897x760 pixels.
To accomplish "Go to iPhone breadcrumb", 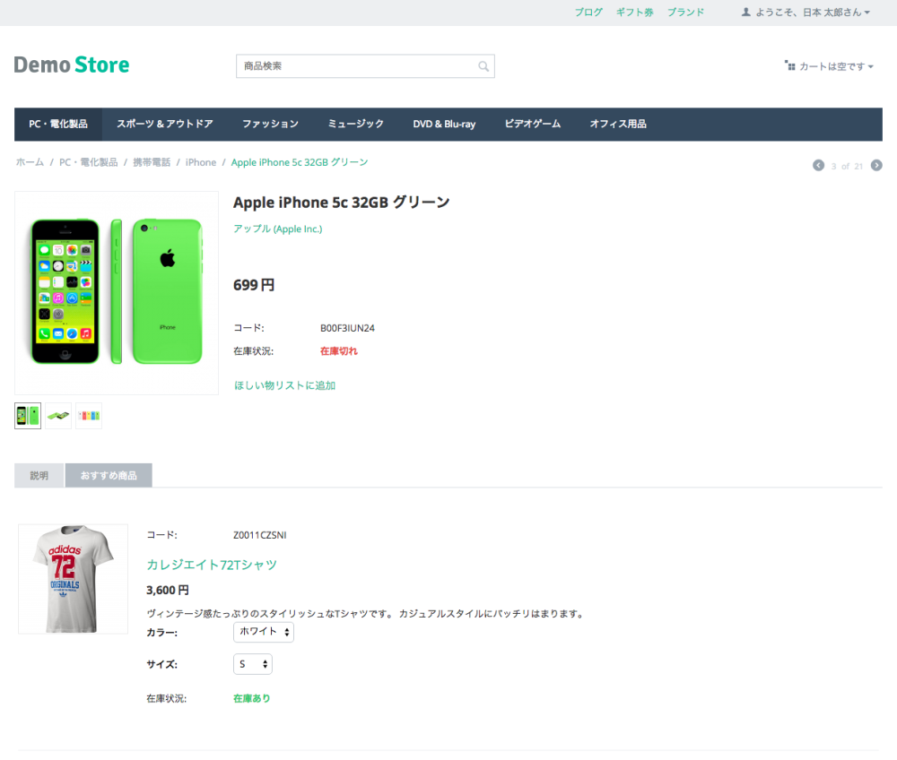I will [201, 162].
